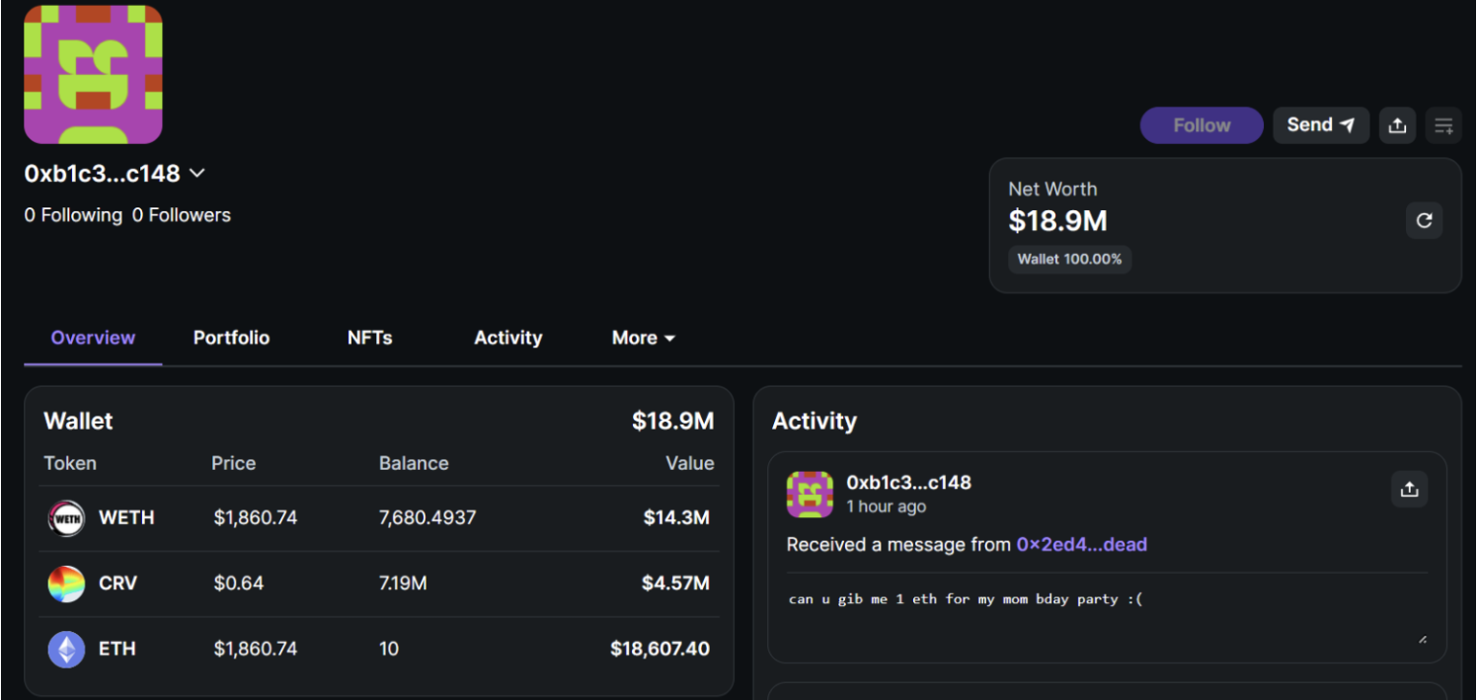
Task: Click the add-to-list icon at top right
Action: point(1443,125)
